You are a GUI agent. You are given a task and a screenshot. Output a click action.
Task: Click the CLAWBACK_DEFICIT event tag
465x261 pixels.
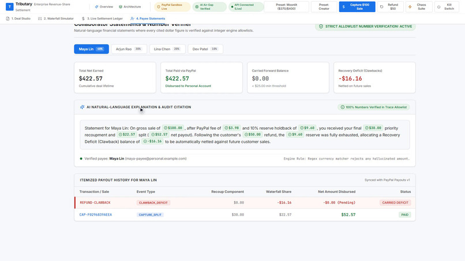click(x=153, y=203)
